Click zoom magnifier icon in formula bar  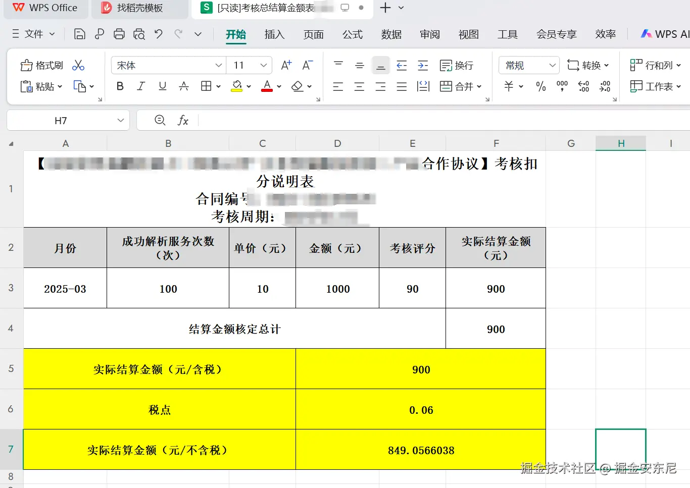pyautogui.click(x=160, y=120)
